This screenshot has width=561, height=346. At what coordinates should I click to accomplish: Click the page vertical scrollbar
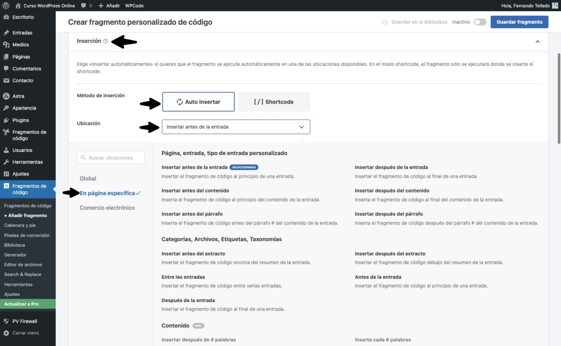[558, 98]
